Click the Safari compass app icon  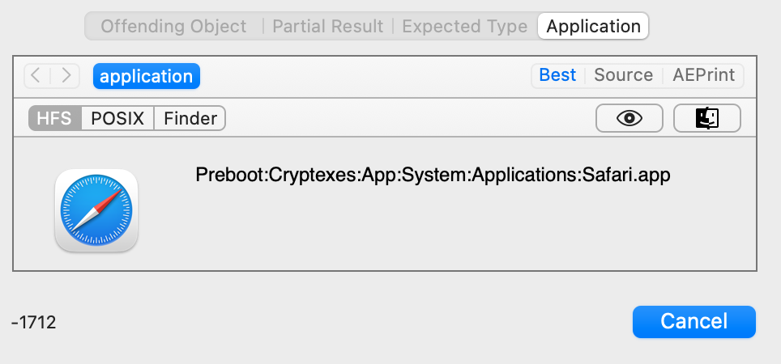[x=96, y=210]
